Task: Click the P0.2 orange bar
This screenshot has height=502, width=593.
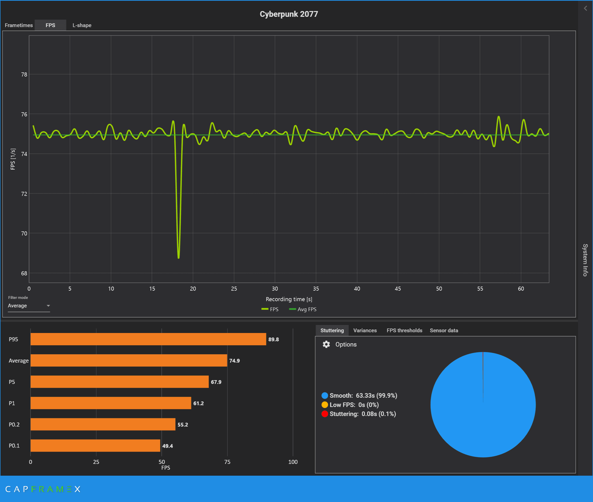Action: (103, 424)
